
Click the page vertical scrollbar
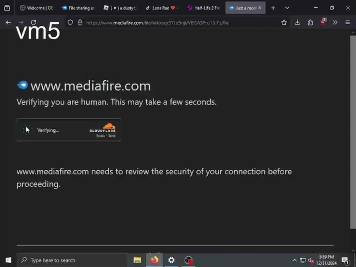pyautogui.click(x=353, y=132)
